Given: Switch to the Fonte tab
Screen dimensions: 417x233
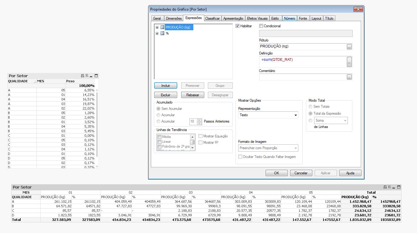Looking at the screenshot, I should pos(303,18).
